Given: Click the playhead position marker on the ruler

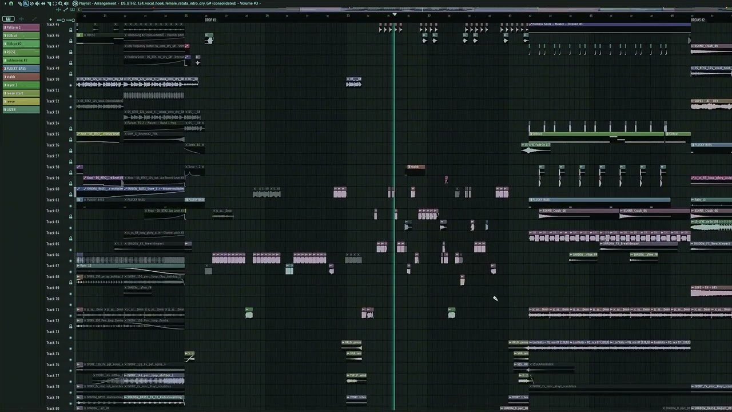Looking at the screenshot, I should [394, 15].
